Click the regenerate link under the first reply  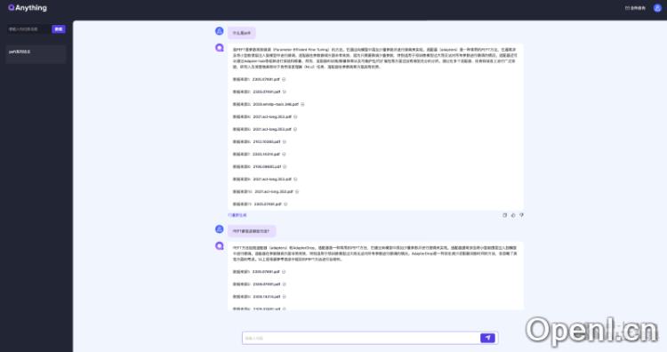(237, 215)
